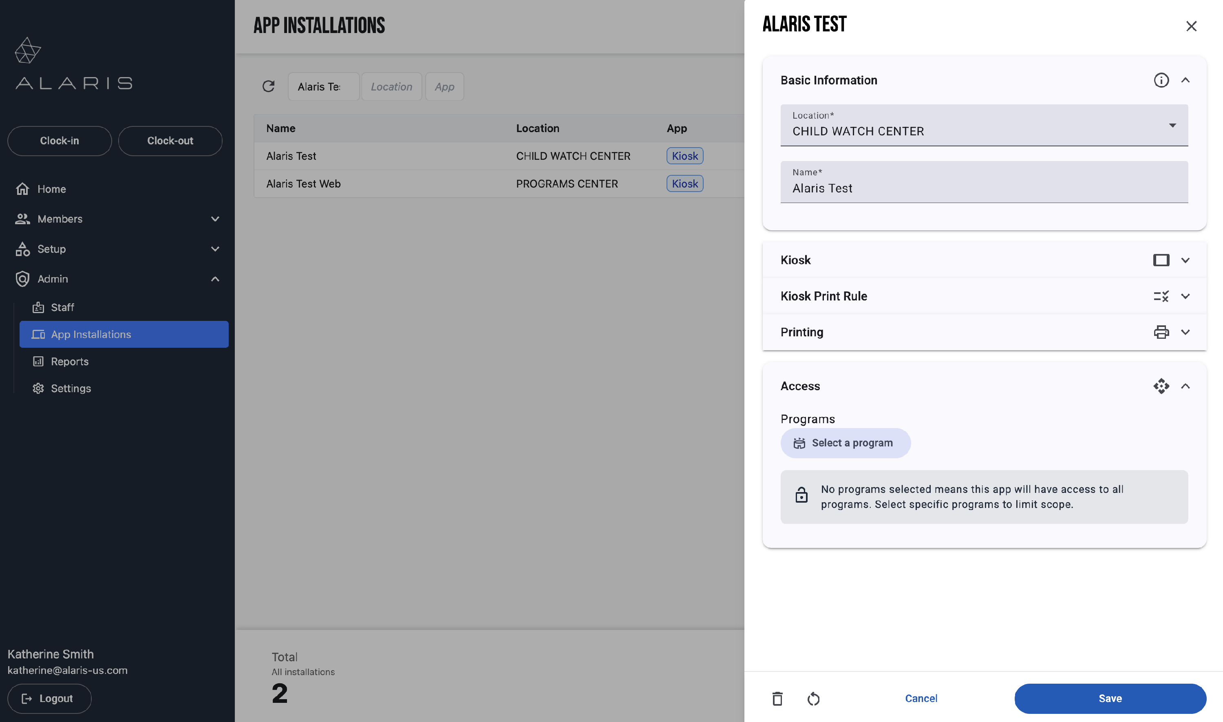The image size is (1223, 722).
Task: Click into the Name field with Alaris Test
Action: coord(984,188)
